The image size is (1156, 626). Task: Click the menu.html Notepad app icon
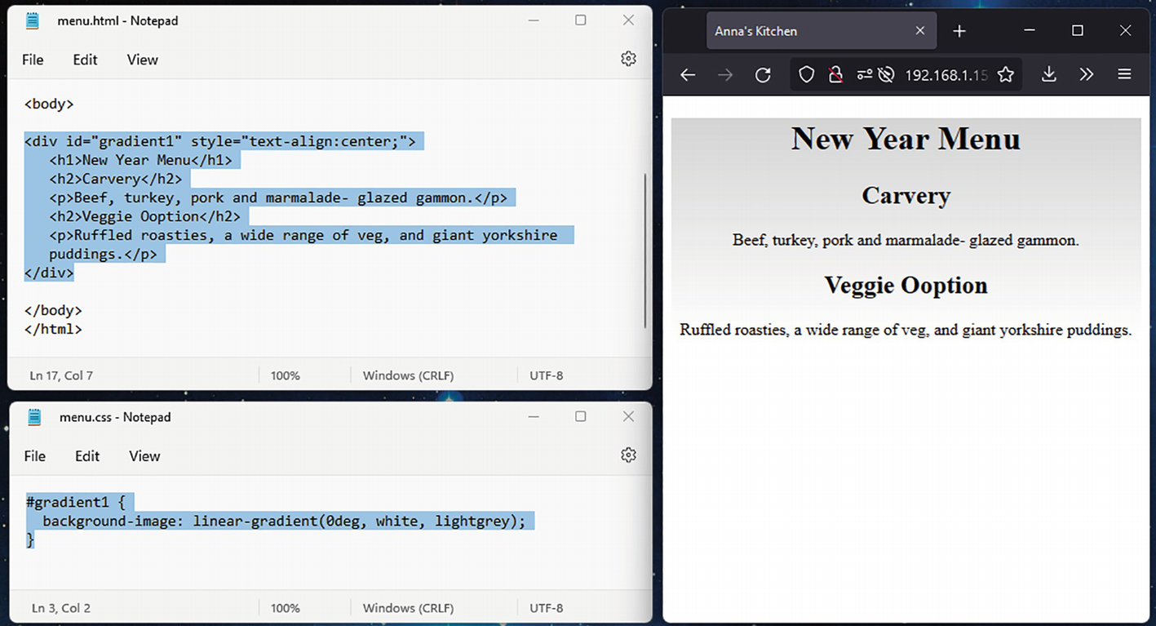33,21
